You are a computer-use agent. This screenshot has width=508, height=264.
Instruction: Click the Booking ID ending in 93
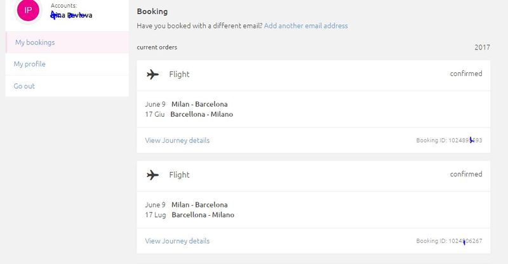tap(449, 140)
